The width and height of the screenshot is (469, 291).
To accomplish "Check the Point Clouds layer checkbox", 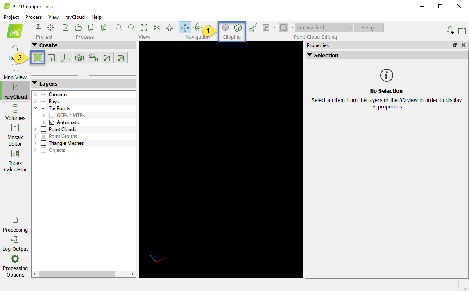I will click(x=44, y=129).
